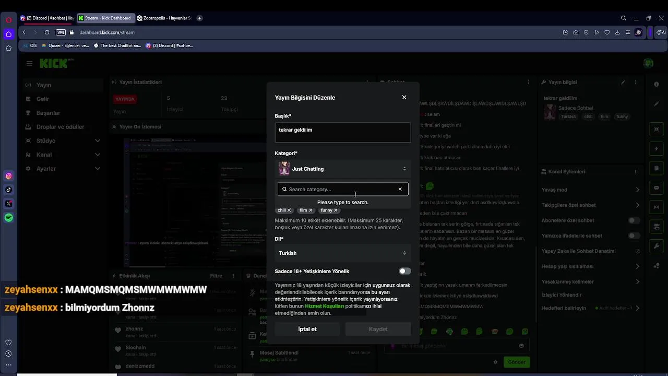Open a new browser tab
Viewport: 668px width, 376px height.
pos(199,18)
